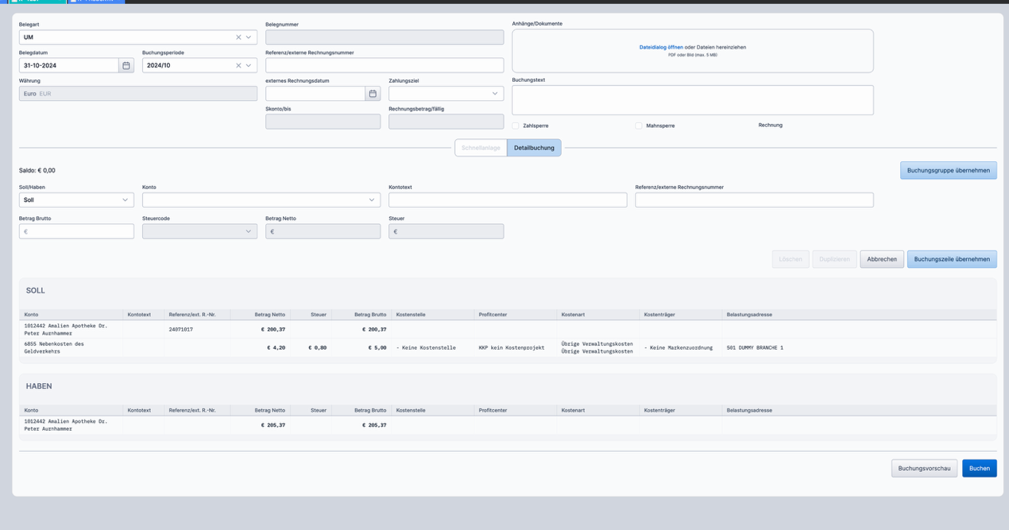Switch to the Schnellanlage tab
This screenshot has width=1009, height=530.
(x=481, y=148)
